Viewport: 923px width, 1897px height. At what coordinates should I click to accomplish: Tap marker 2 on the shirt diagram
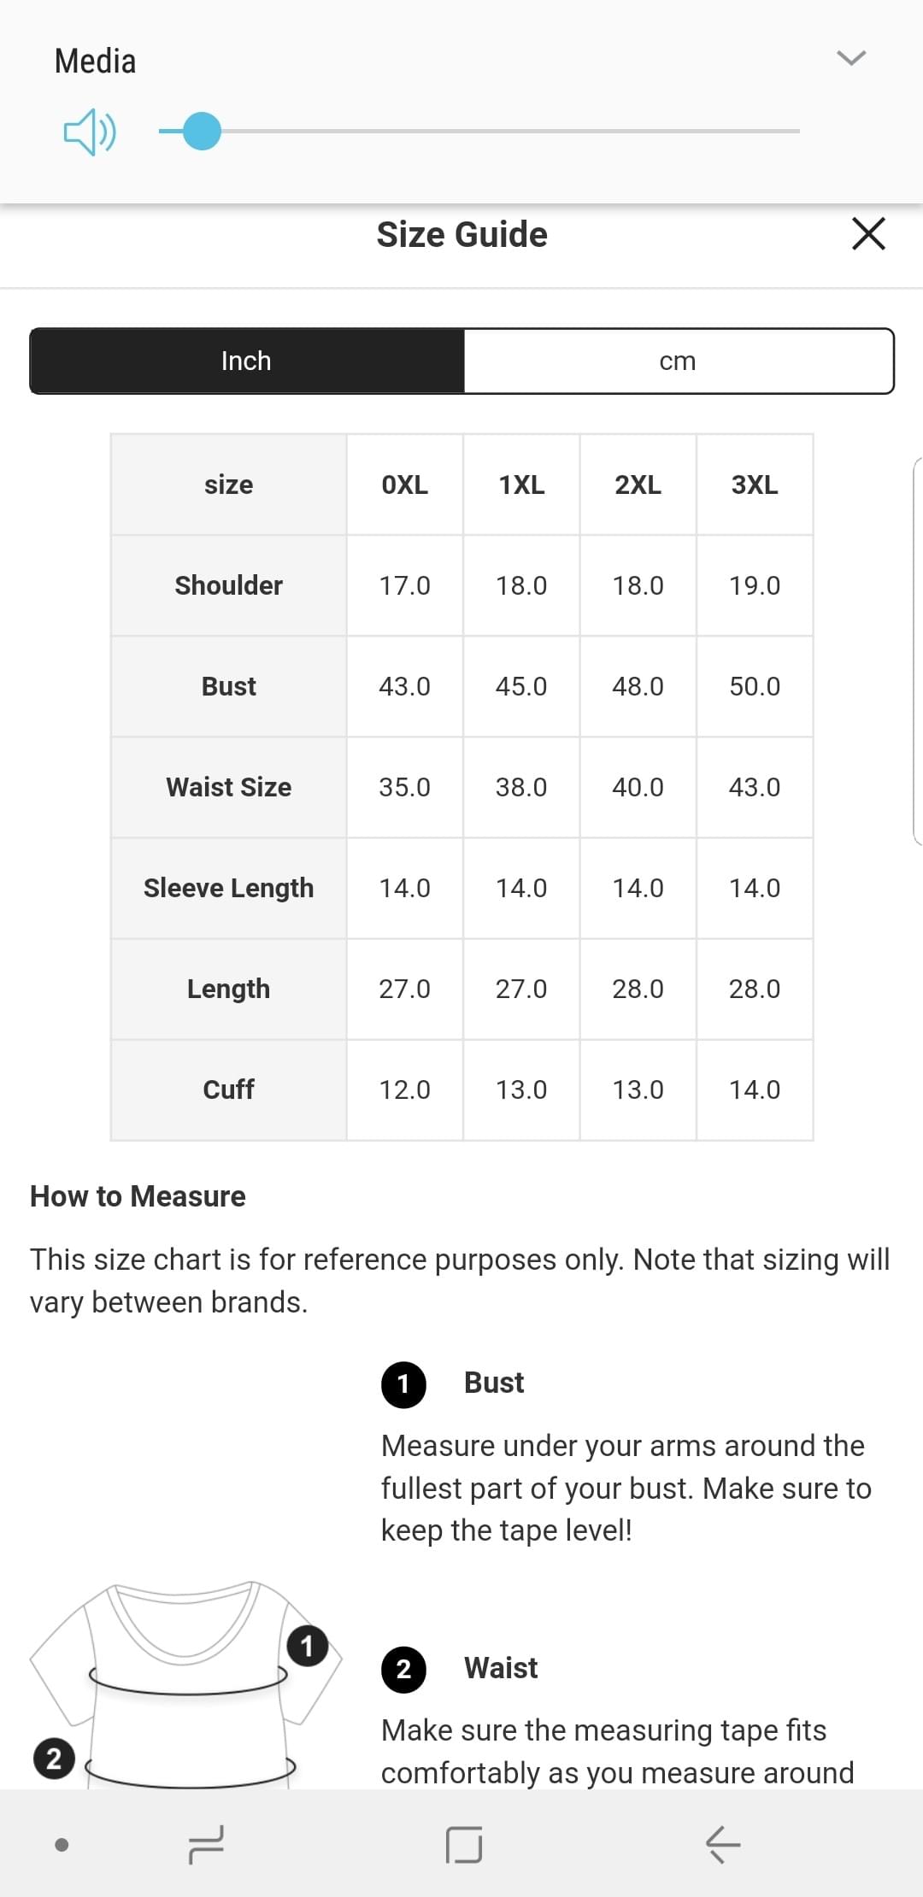click(54, 1759)
